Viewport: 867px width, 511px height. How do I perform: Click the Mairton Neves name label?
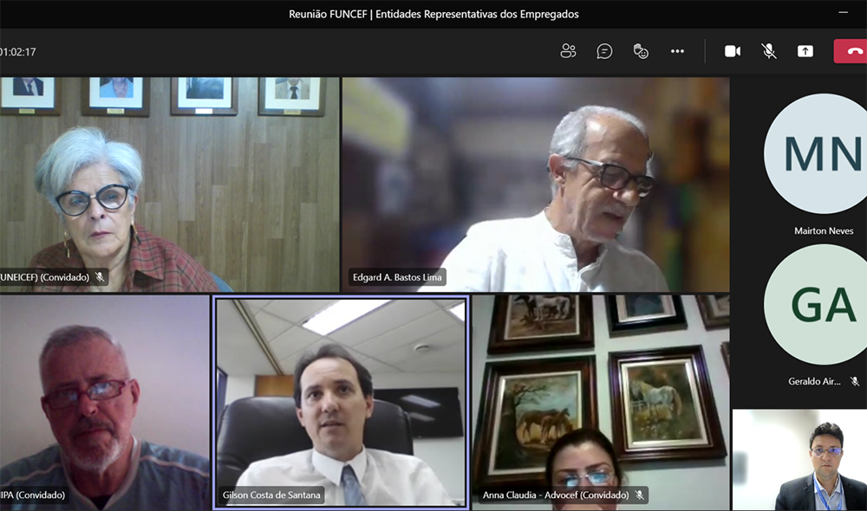tap(824, 231)
